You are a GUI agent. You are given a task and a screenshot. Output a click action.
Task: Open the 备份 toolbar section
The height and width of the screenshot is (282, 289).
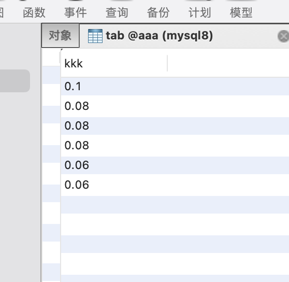158,13
